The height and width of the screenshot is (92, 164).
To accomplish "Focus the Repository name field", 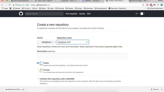I will [x=73, y=42].
